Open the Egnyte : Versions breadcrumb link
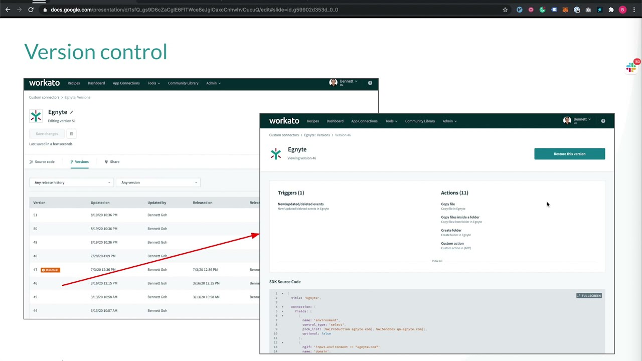Viewport: 642px width, 361px height. pos(317,135)
